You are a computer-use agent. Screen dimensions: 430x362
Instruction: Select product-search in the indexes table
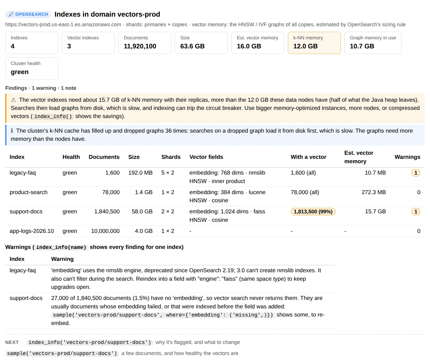29,192
